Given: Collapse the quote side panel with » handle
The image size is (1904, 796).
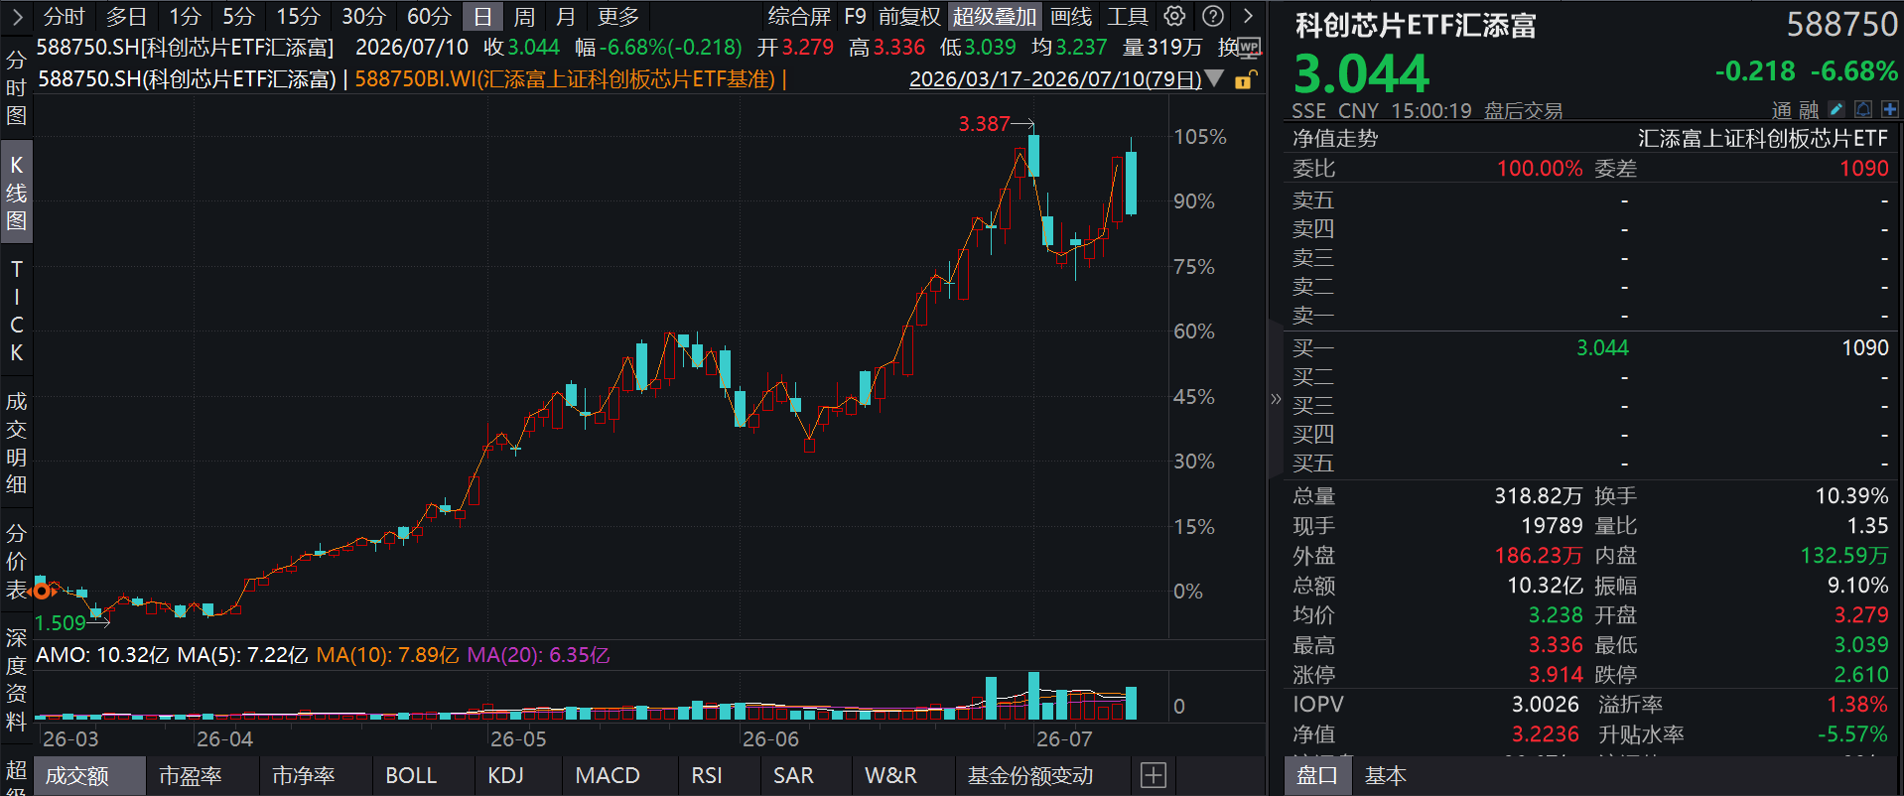Looking at the screenshot, I should click(x=1276, y=399).
